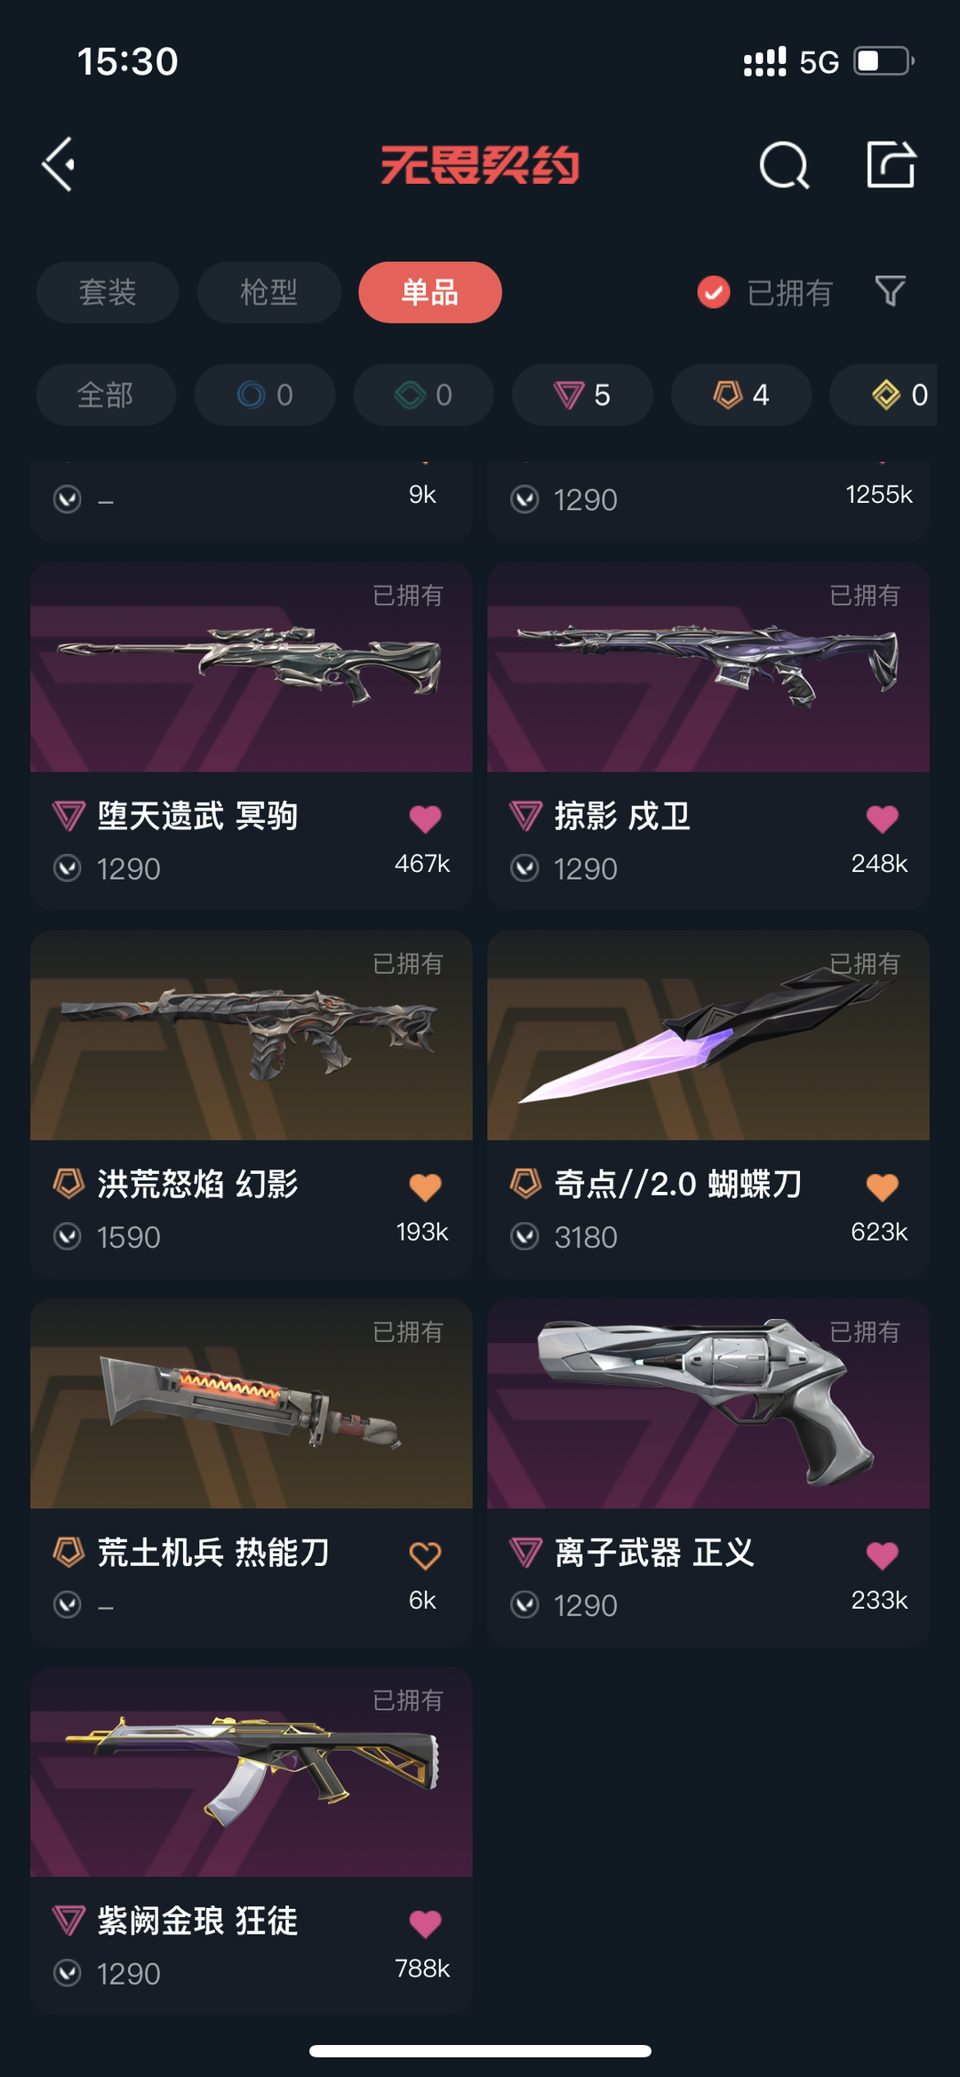Select the 全部 filter chip

click(106, 395)
